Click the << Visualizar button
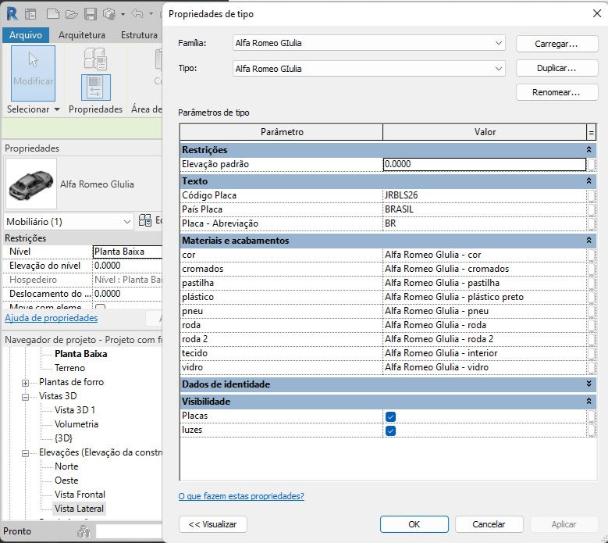Viewport: 608px width, 543px height. point(213,524)
